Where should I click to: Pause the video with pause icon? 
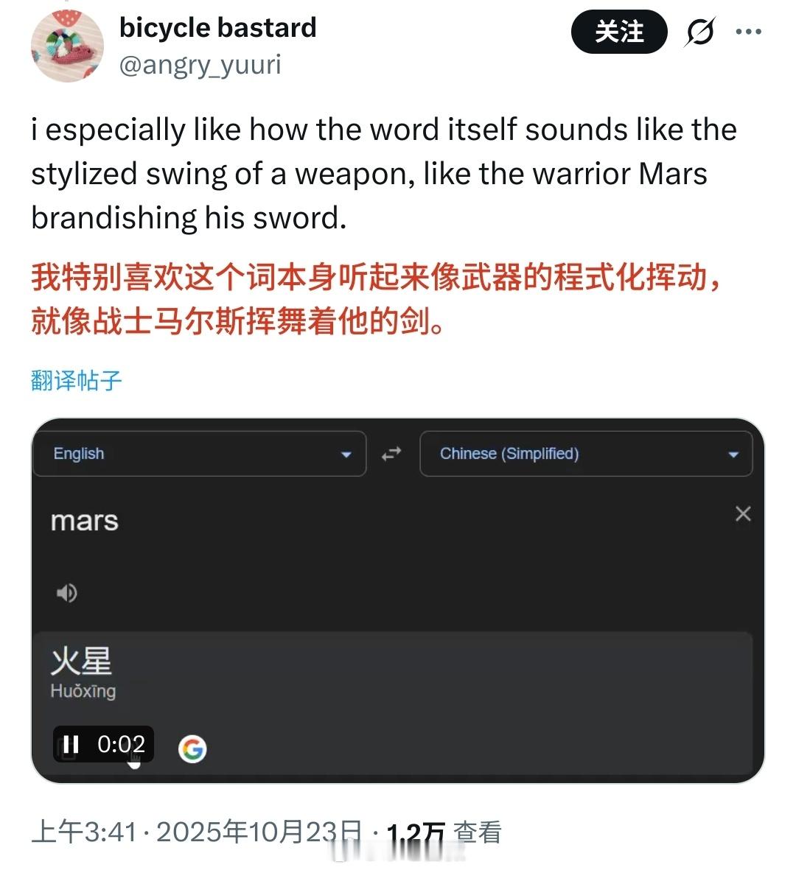(x=71, y=744)
